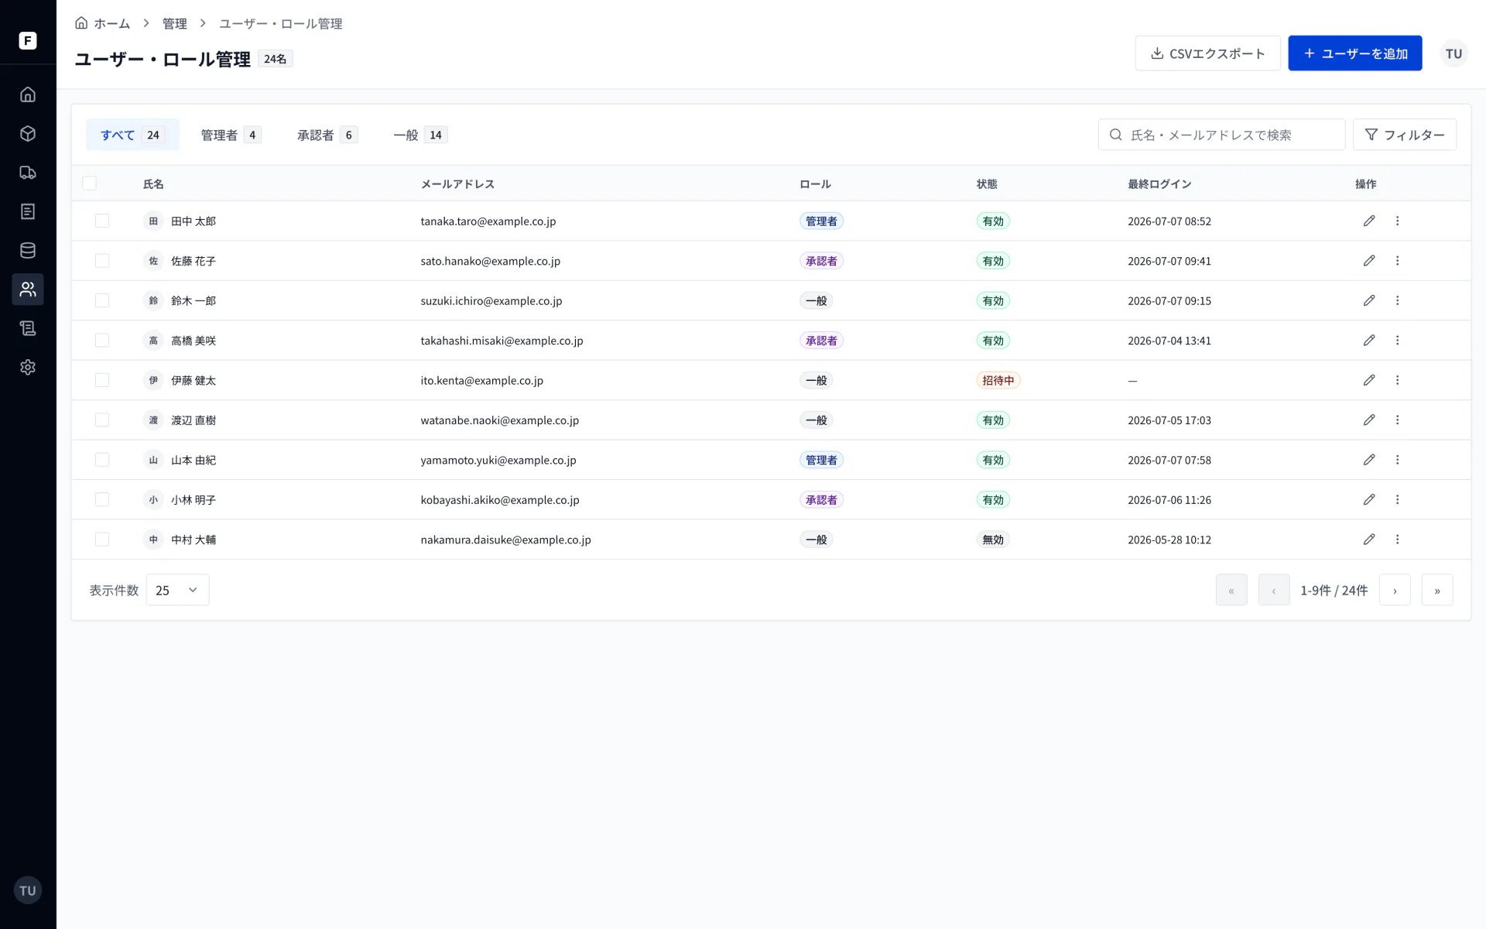
Task: Tick the checkbox for 佐藤 花子
Action: (x=102, y=261)
